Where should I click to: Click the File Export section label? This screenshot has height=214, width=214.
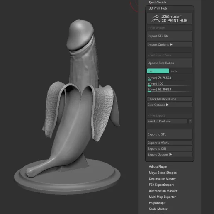coord(157,115)
